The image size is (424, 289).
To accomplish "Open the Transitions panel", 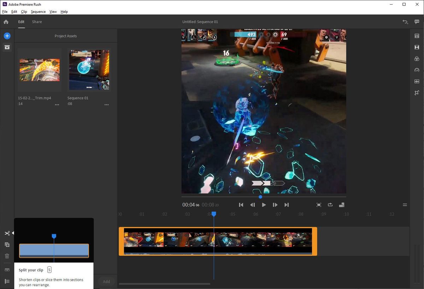I will (x=417, y=47).
